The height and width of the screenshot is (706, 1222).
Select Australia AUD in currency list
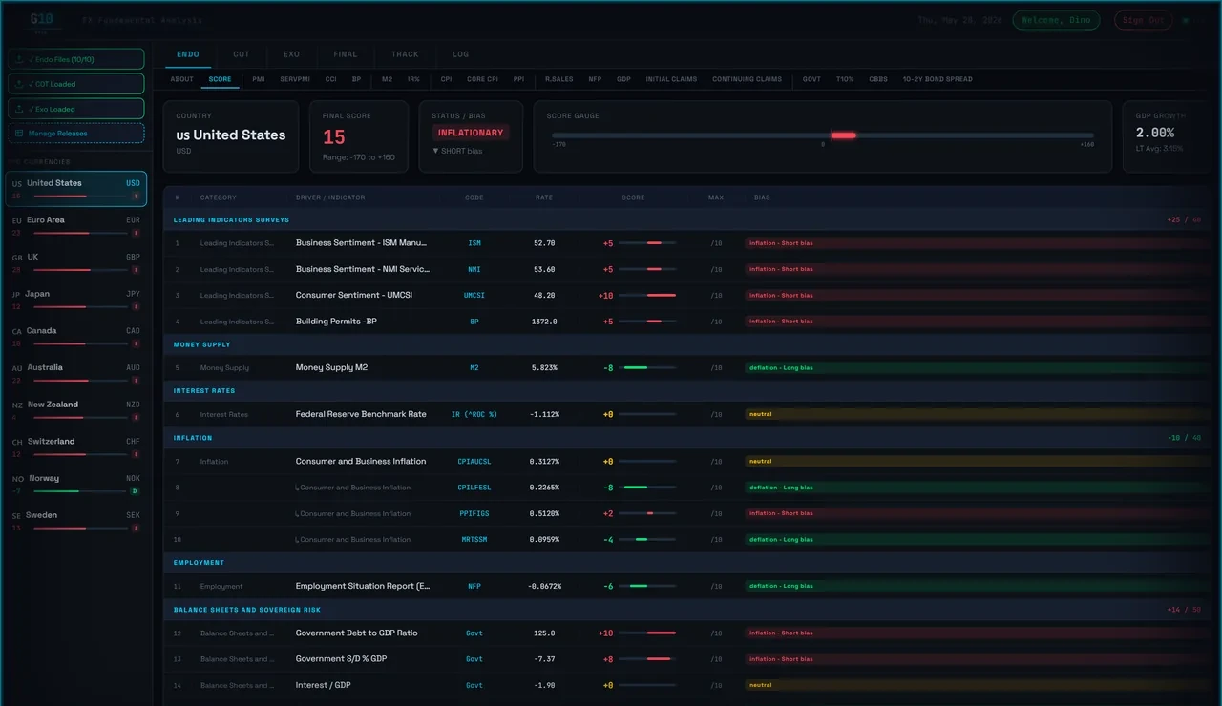tap(76, 374)
